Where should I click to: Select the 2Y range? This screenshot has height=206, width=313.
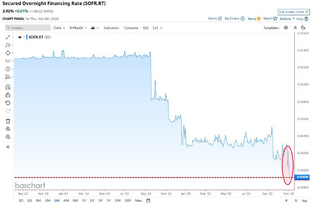[x=92, y=201]
